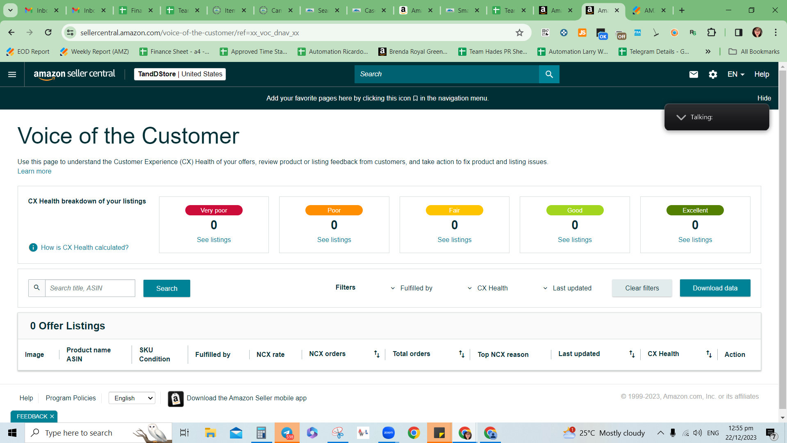Reload the page

tap(48, 32)
